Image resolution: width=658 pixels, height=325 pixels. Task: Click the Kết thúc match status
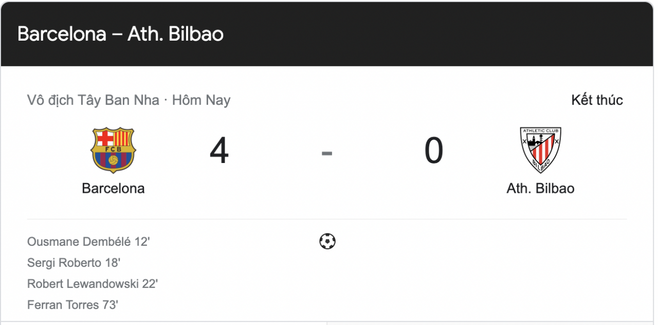pos(598,100)
